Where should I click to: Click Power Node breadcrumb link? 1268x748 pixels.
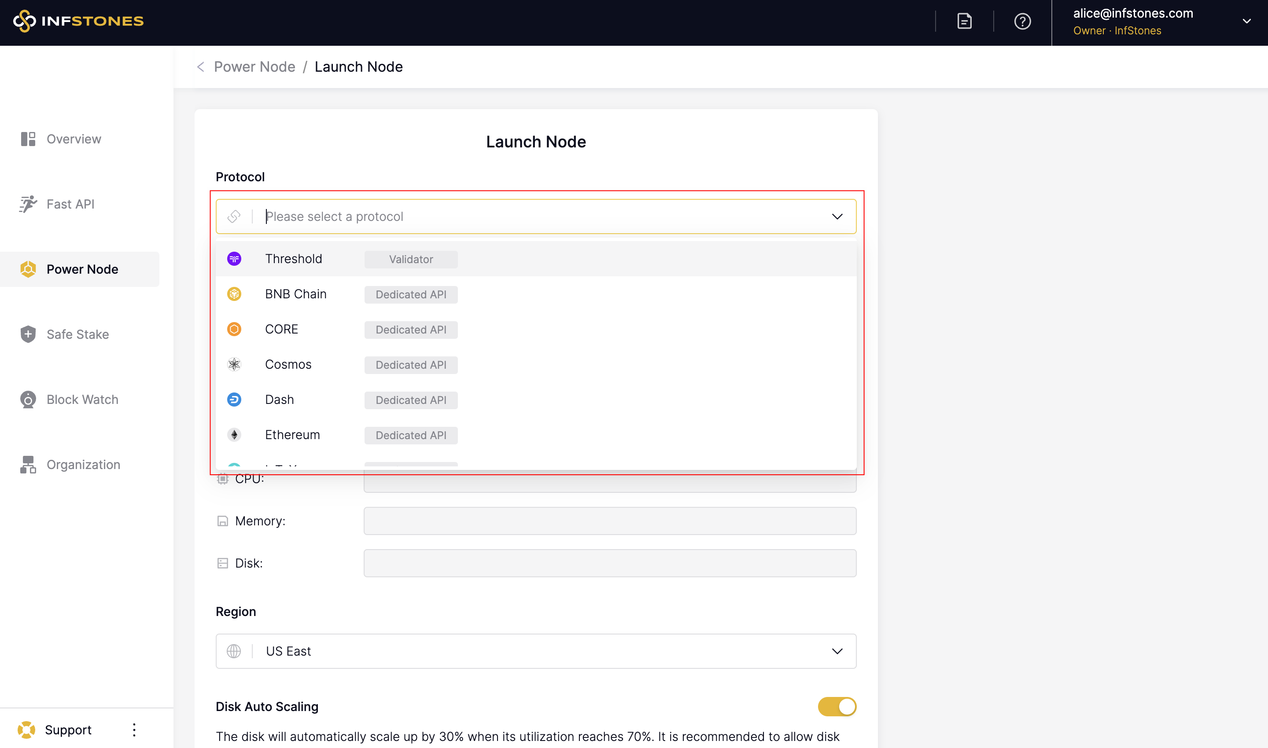pos(254,67)
